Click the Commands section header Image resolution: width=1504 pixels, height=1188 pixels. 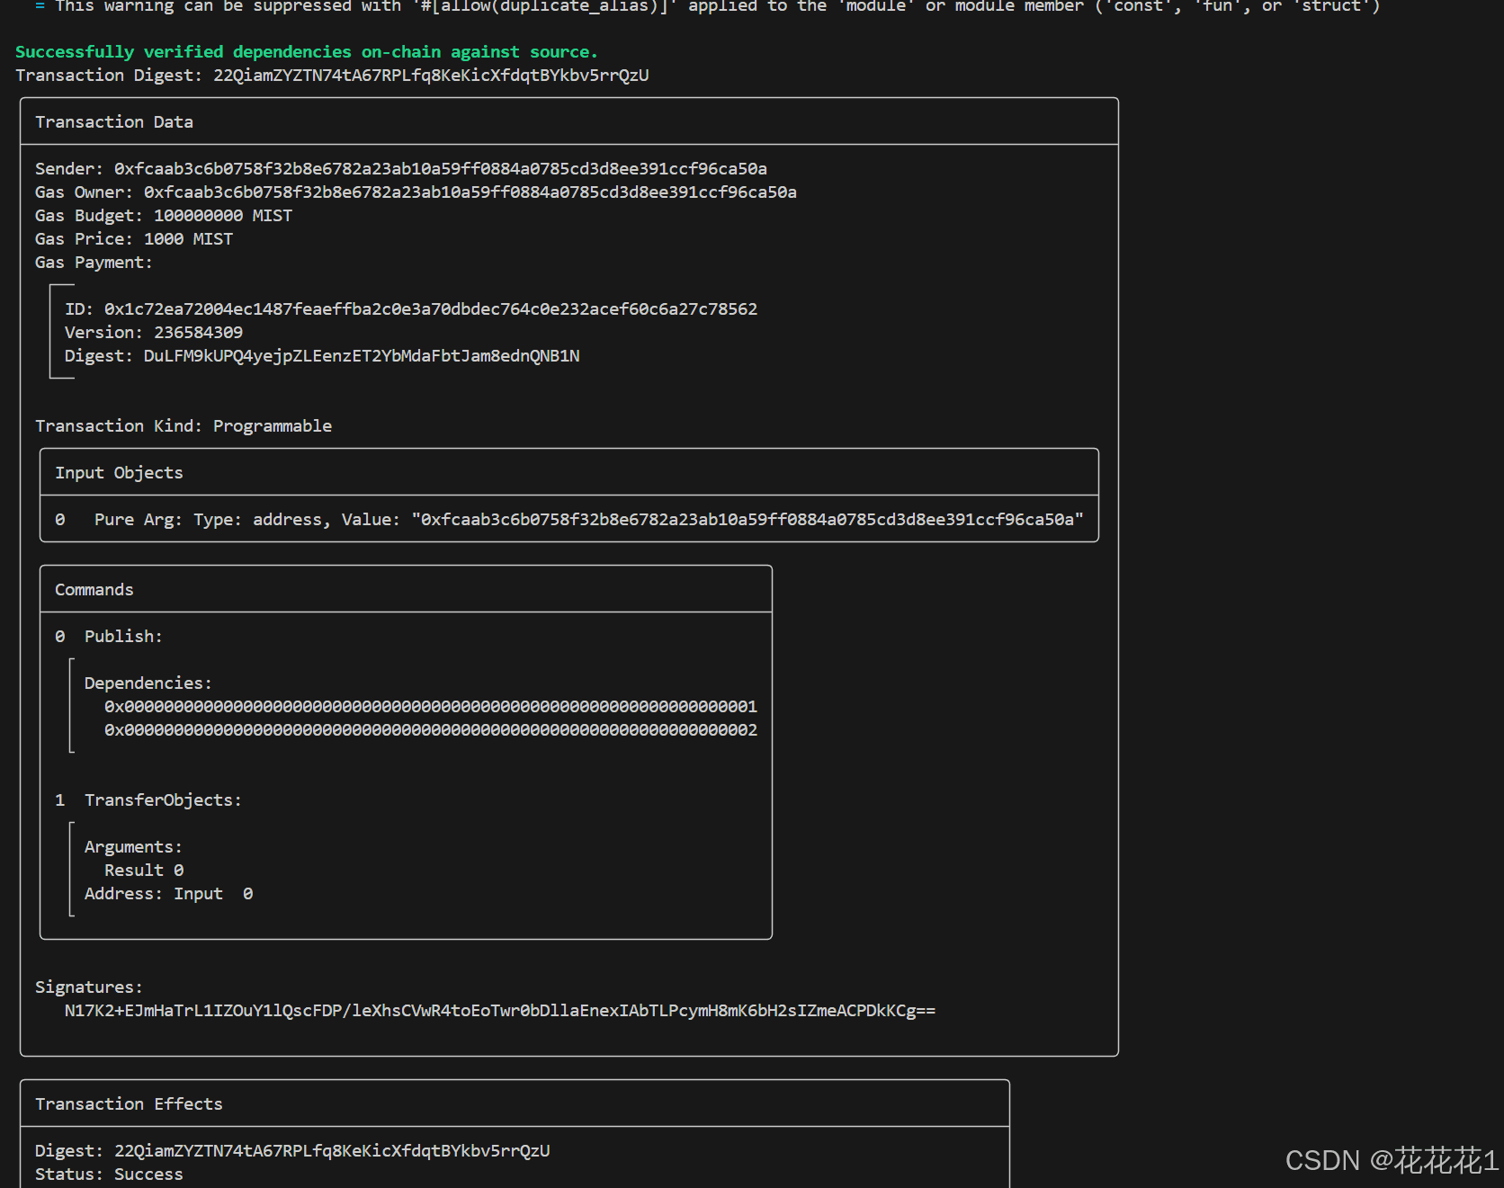coord(94,590)
